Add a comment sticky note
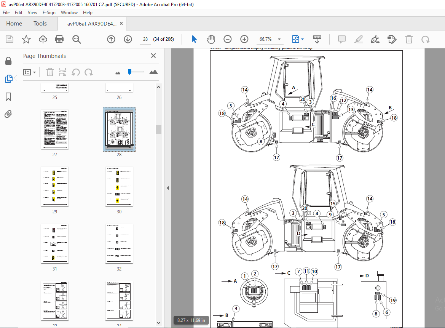The height and width of the screenshot is (328, 445). click(342, 39)
